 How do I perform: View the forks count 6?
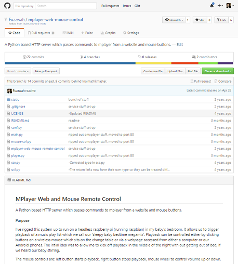coord(231,20)
